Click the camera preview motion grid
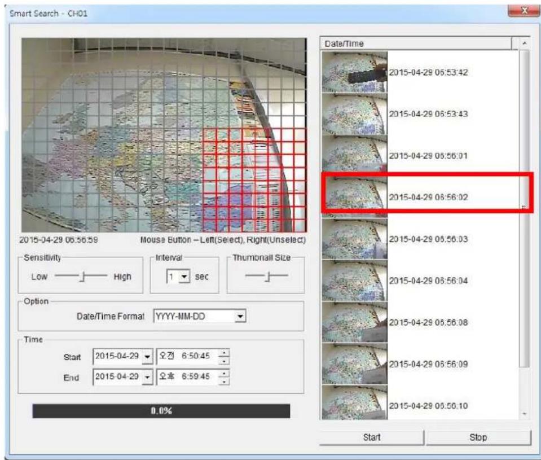Viewport: 541px width, 460px height. click(164, 135)
